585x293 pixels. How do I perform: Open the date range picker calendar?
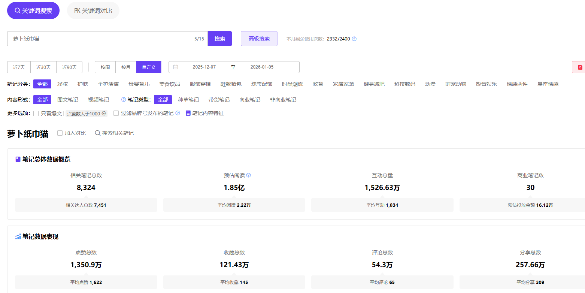pos(176,67)
